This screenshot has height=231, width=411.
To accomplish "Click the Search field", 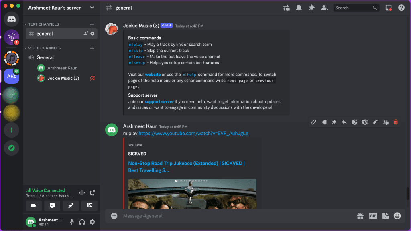I will 356,8.
